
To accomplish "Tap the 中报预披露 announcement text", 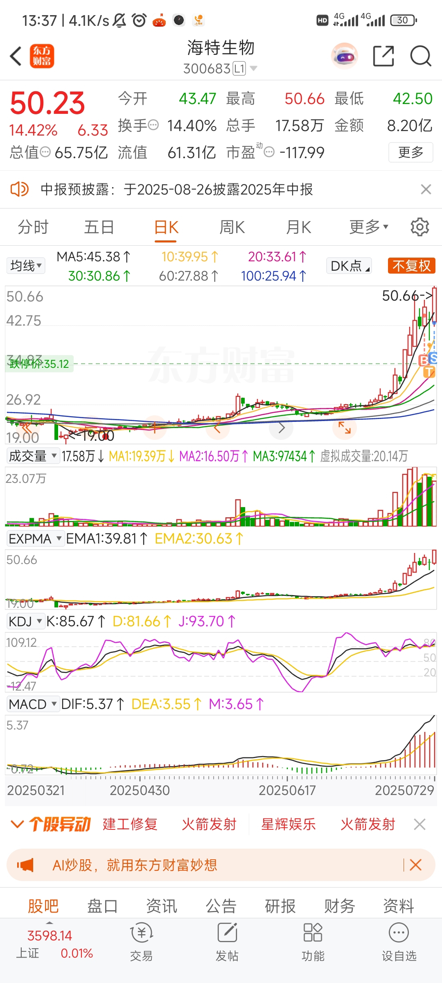I will click(177, 189).
